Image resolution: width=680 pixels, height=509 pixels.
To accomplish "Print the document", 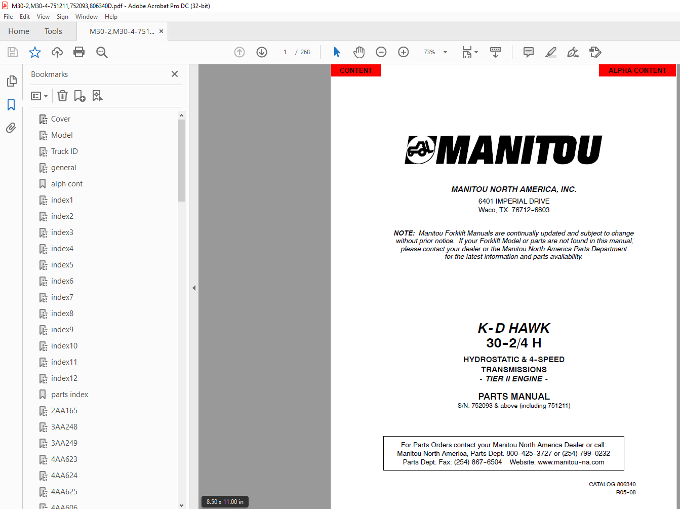I will tap(79, 52).
